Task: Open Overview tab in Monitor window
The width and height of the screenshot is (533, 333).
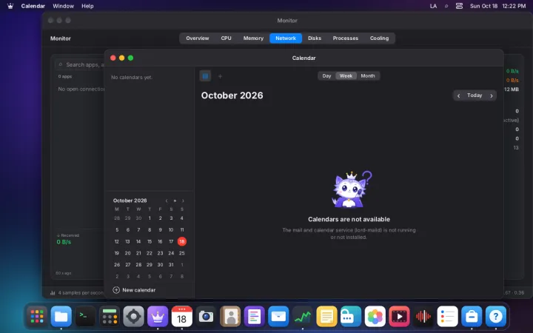Action: point(198,38)
